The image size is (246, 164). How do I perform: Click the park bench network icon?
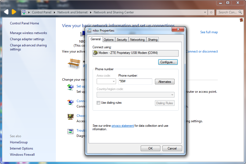point(74,64)
